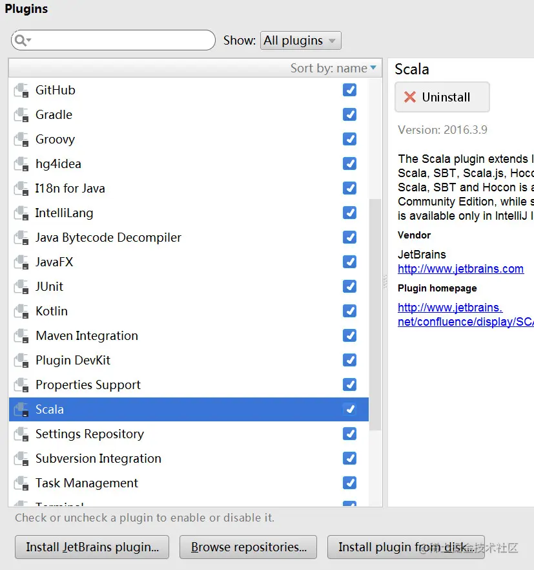Select the Java Bytecode Decompiler row
The height and width of the screenshot is (570, 534).
(x=189, y=237)
